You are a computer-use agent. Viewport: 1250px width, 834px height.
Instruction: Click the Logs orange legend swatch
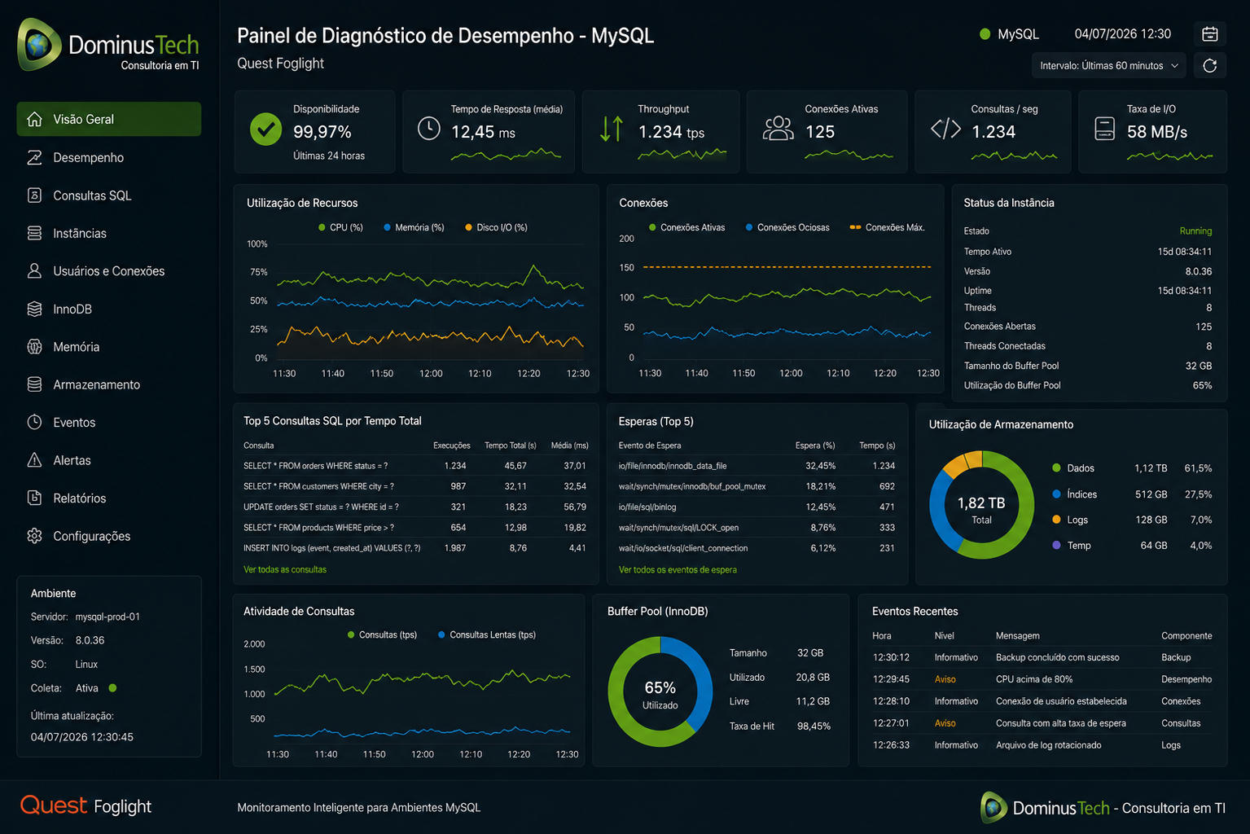(x=1056, y=520)
